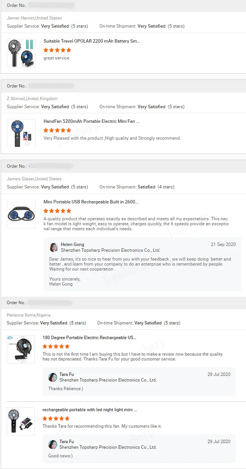Open '180 Degree Portable Electric Rechargeable' link
Screen dimensions: 246x469
click(x=90, y=338)
